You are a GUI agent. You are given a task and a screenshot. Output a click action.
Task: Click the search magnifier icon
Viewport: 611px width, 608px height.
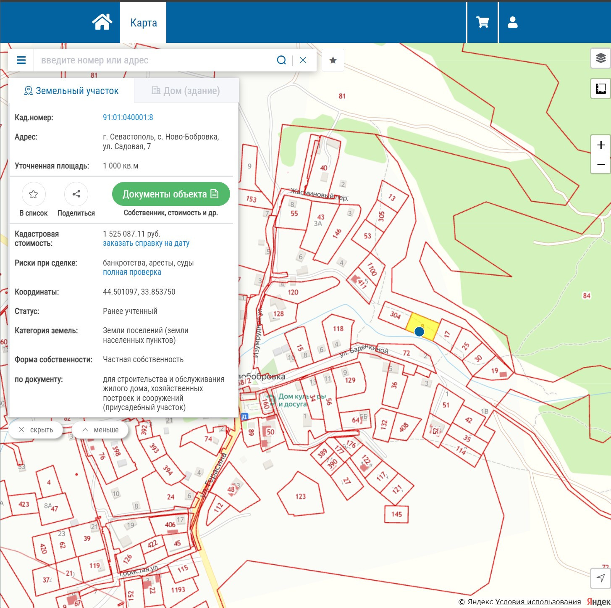click(x=281, y=60)
